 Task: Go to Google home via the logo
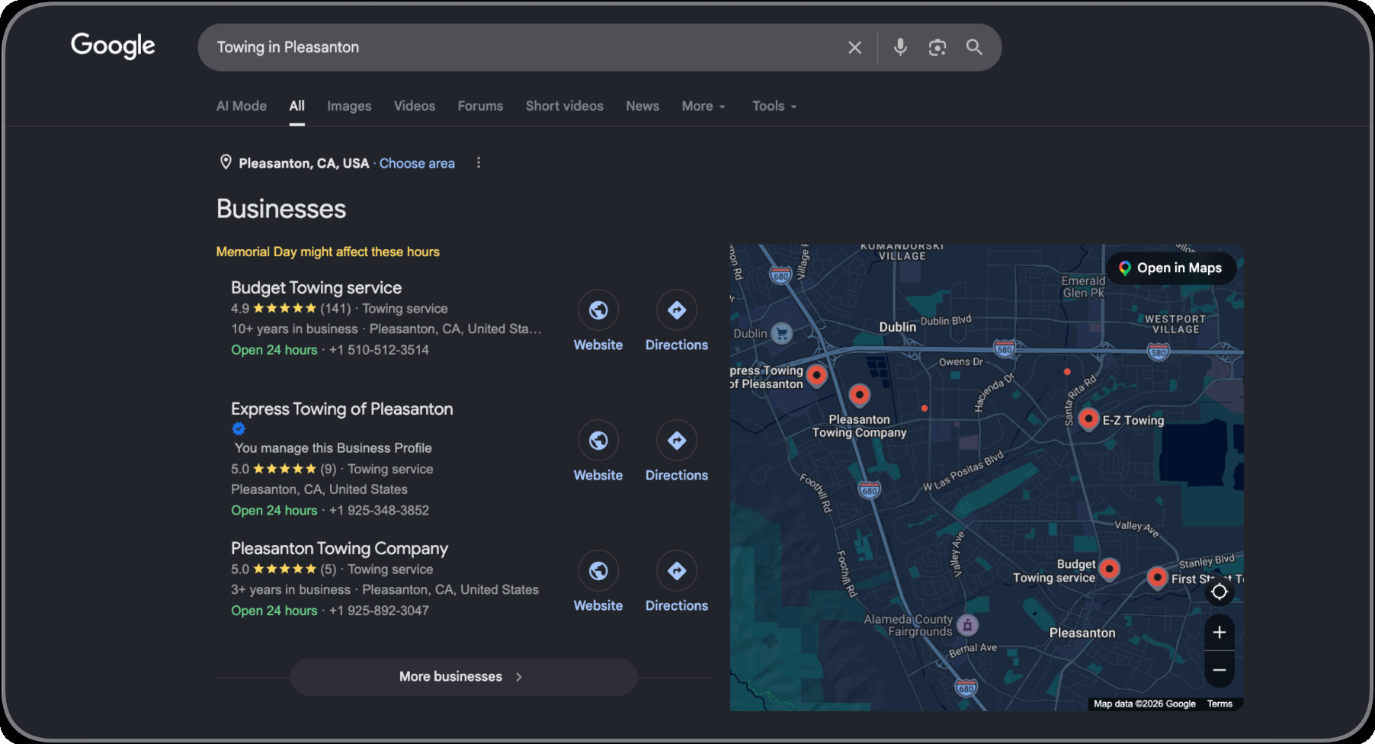point(113,46)
